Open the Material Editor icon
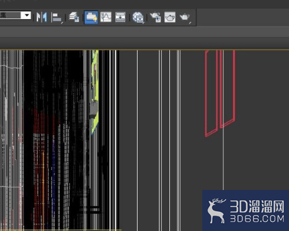 coord(138,17)
